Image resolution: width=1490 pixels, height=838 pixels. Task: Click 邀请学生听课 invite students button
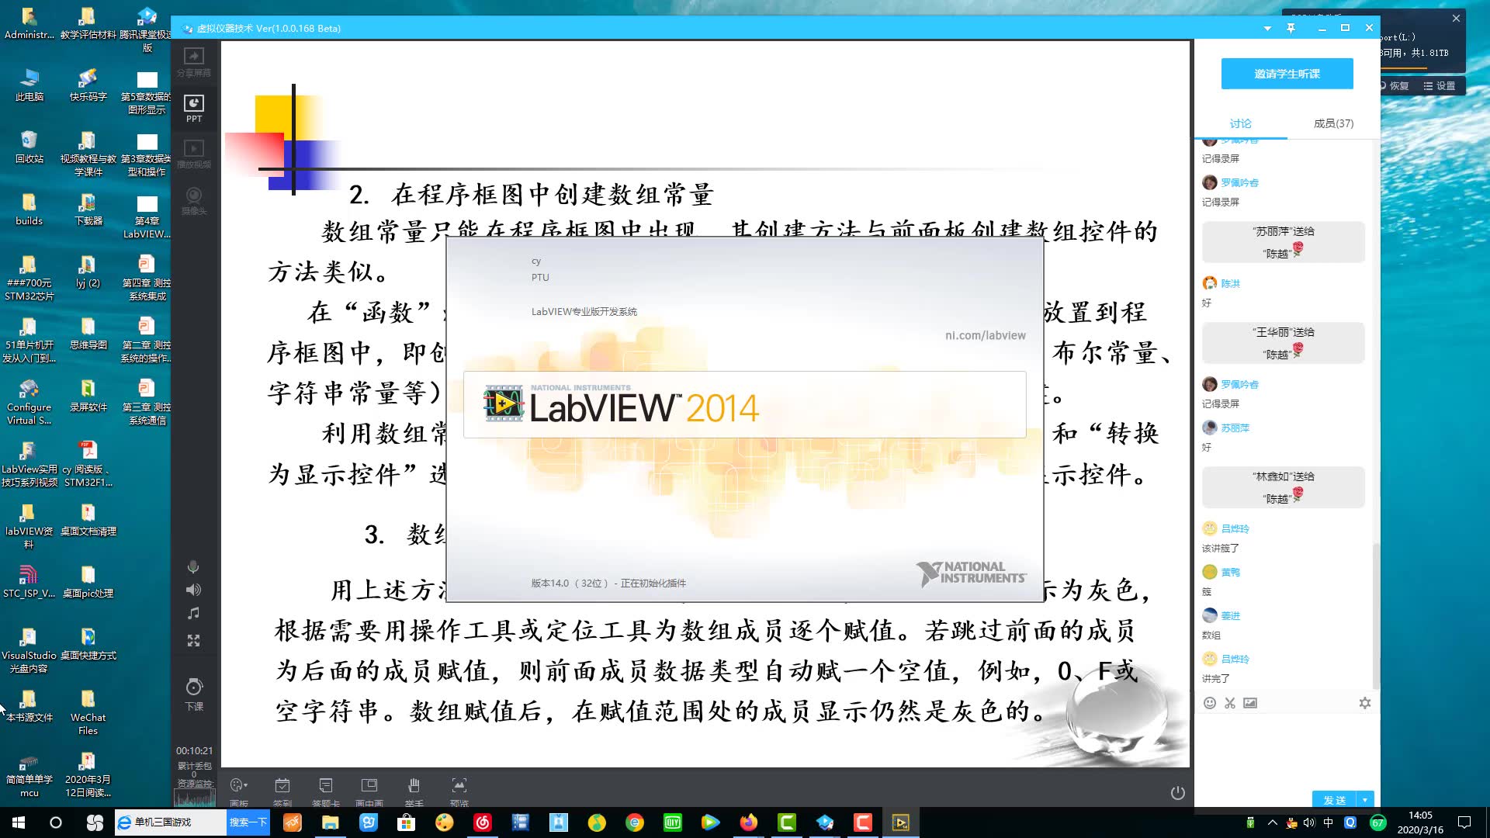(x=1287, y=74)
